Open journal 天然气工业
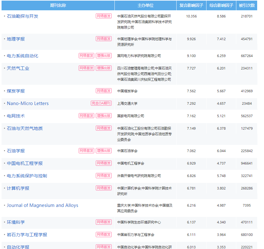The image size is (264, 249). [x=18, y=68]
